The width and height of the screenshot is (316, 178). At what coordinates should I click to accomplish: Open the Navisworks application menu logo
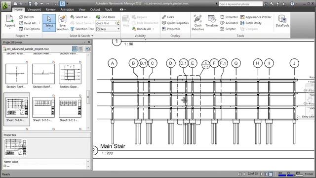point(6,5)
